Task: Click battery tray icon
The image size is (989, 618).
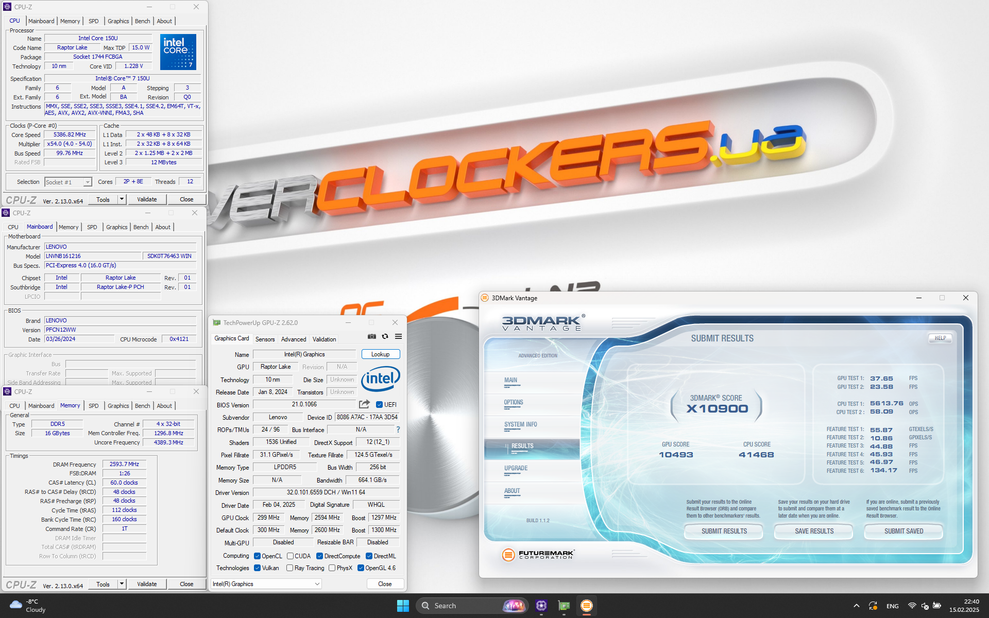Action: 937,606
